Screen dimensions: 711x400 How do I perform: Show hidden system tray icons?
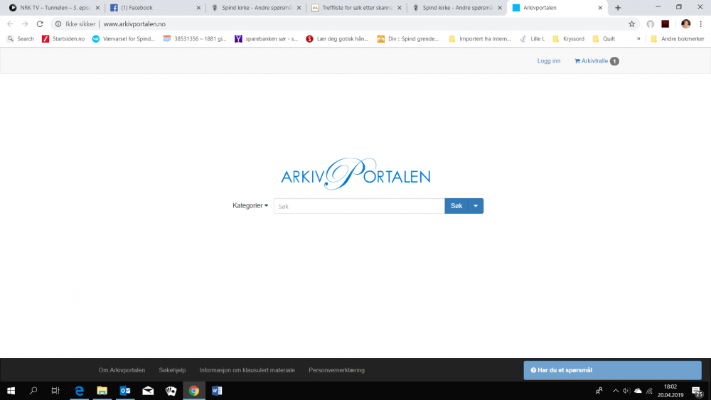(x=615, y=391)
